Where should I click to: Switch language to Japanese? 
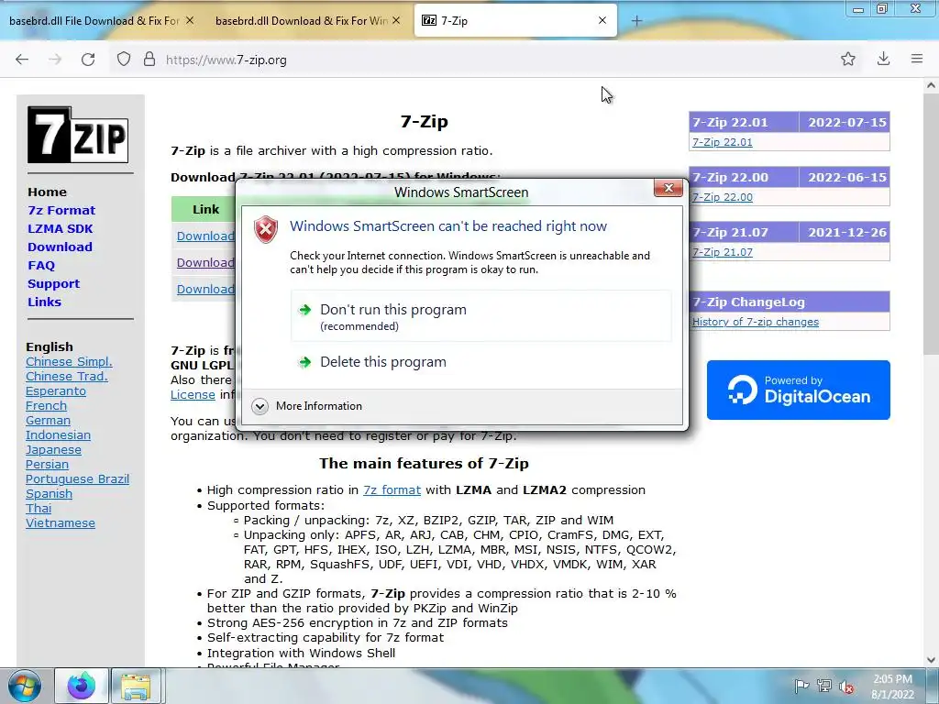click(53, 449)
